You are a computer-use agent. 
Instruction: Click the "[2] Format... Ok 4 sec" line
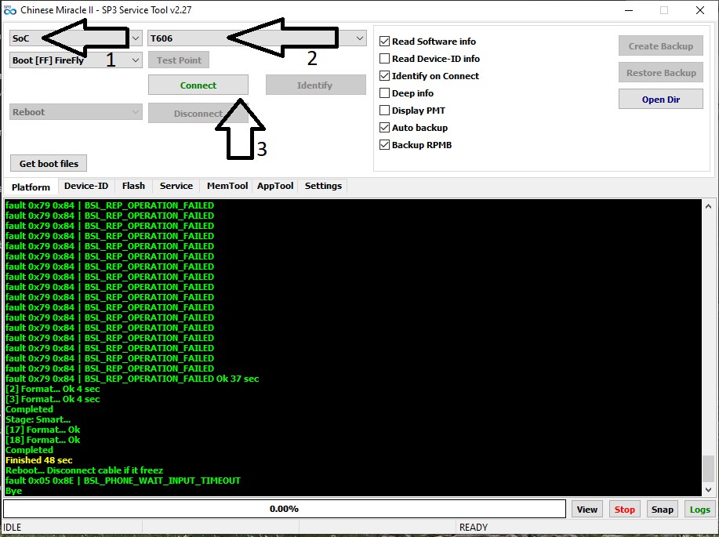coord(53,389)
